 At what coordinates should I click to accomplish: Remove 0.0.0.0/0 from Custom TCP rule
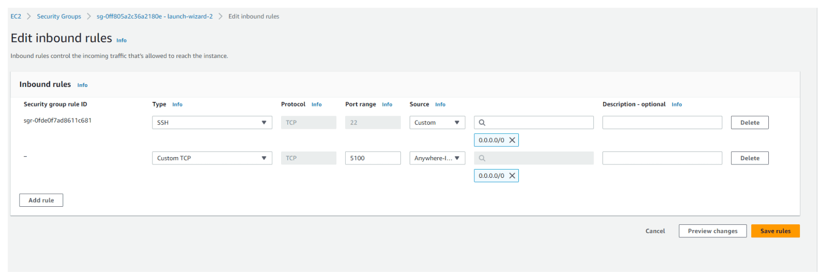pyautogui.click(x=512, y=176)
